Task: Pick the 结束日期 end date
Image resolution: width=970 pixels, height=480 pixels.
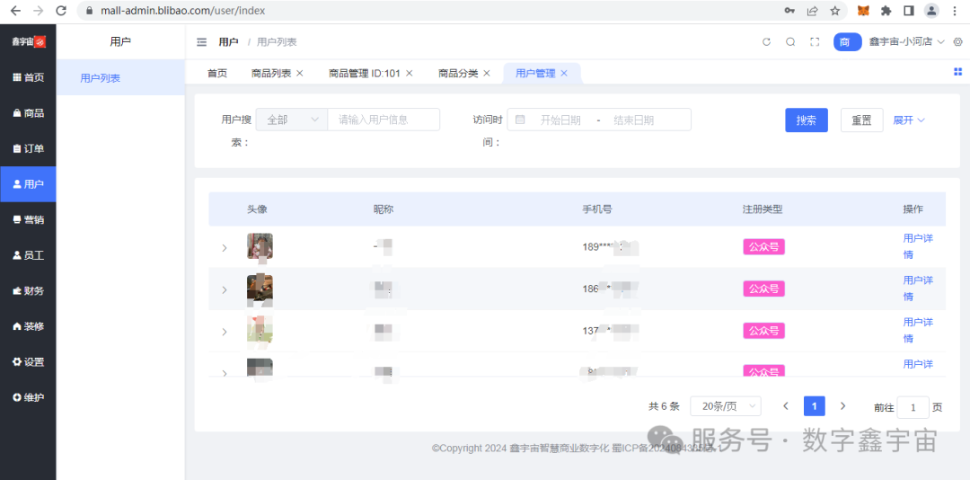Action: click(x=634, y=120)
